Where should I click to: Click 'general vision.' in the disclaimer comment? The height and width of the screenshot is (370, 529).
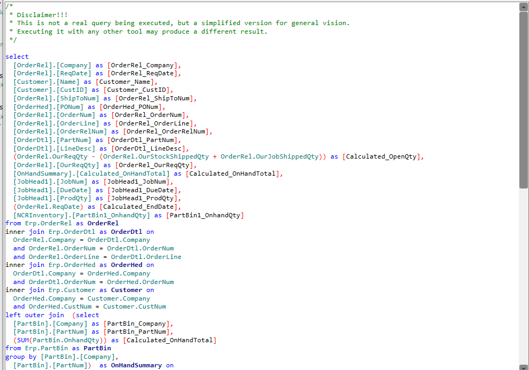(x=321, y=23)
